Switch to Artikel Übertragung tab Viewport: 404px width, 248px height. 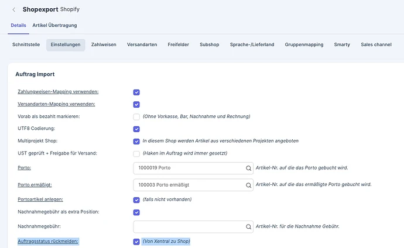click(x=54, y=25)
